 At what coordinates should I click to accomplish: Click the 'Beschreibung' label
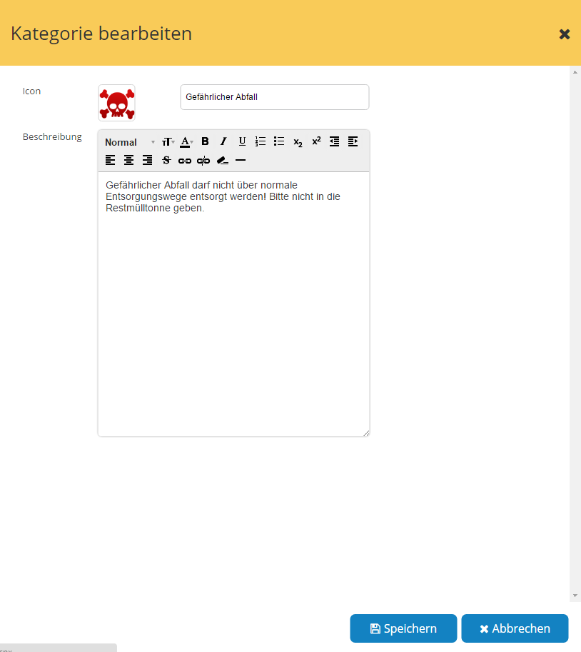pos(52,137)
